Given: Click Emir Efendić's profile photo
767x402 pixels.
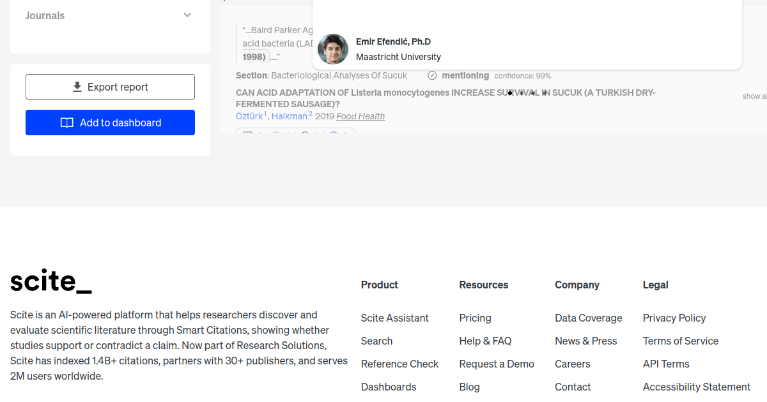Looking at the screenshot, I should 333,49.
